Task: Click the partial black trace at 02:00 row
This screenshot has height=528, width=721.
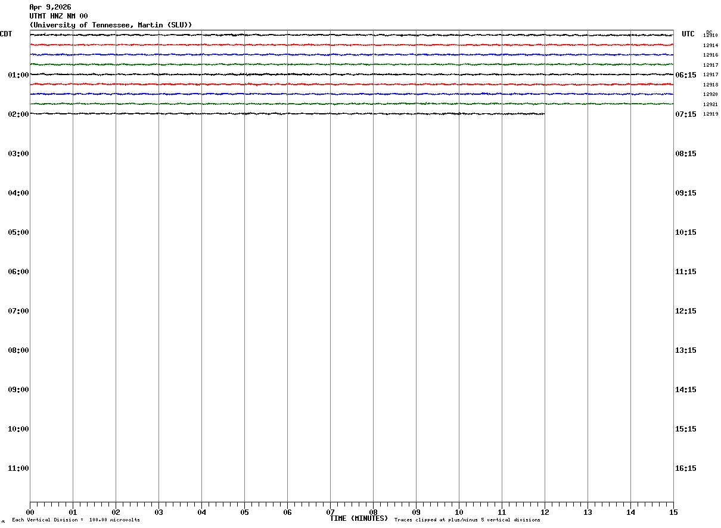Action: click(x=287, y=113)
